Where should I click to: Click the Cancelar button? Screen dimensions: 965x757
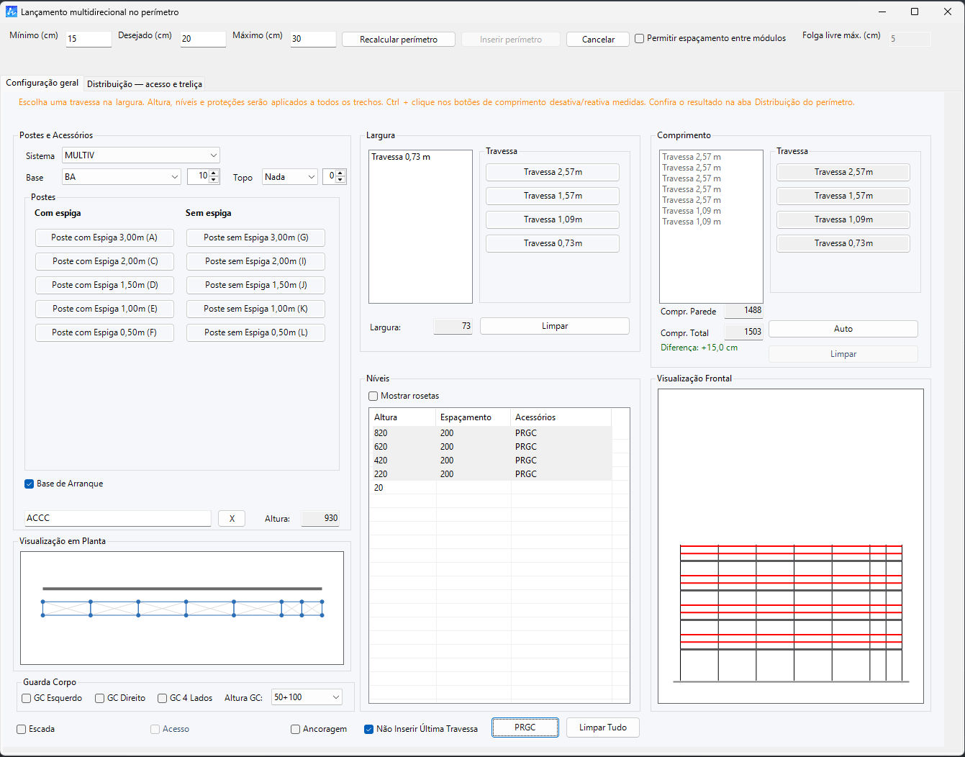pos(598,40)
